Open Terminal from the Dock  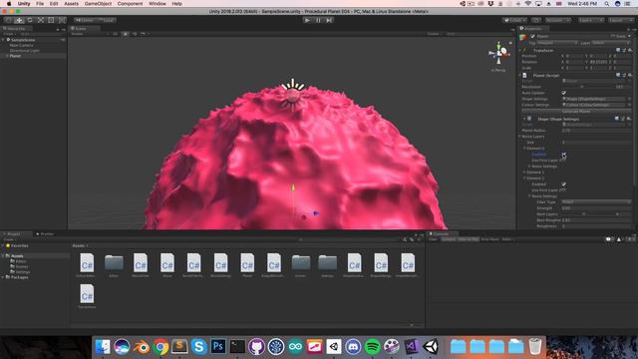click(237, 347)
